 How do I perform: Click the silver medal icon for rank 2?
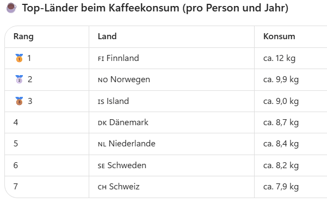pos(19,79)
